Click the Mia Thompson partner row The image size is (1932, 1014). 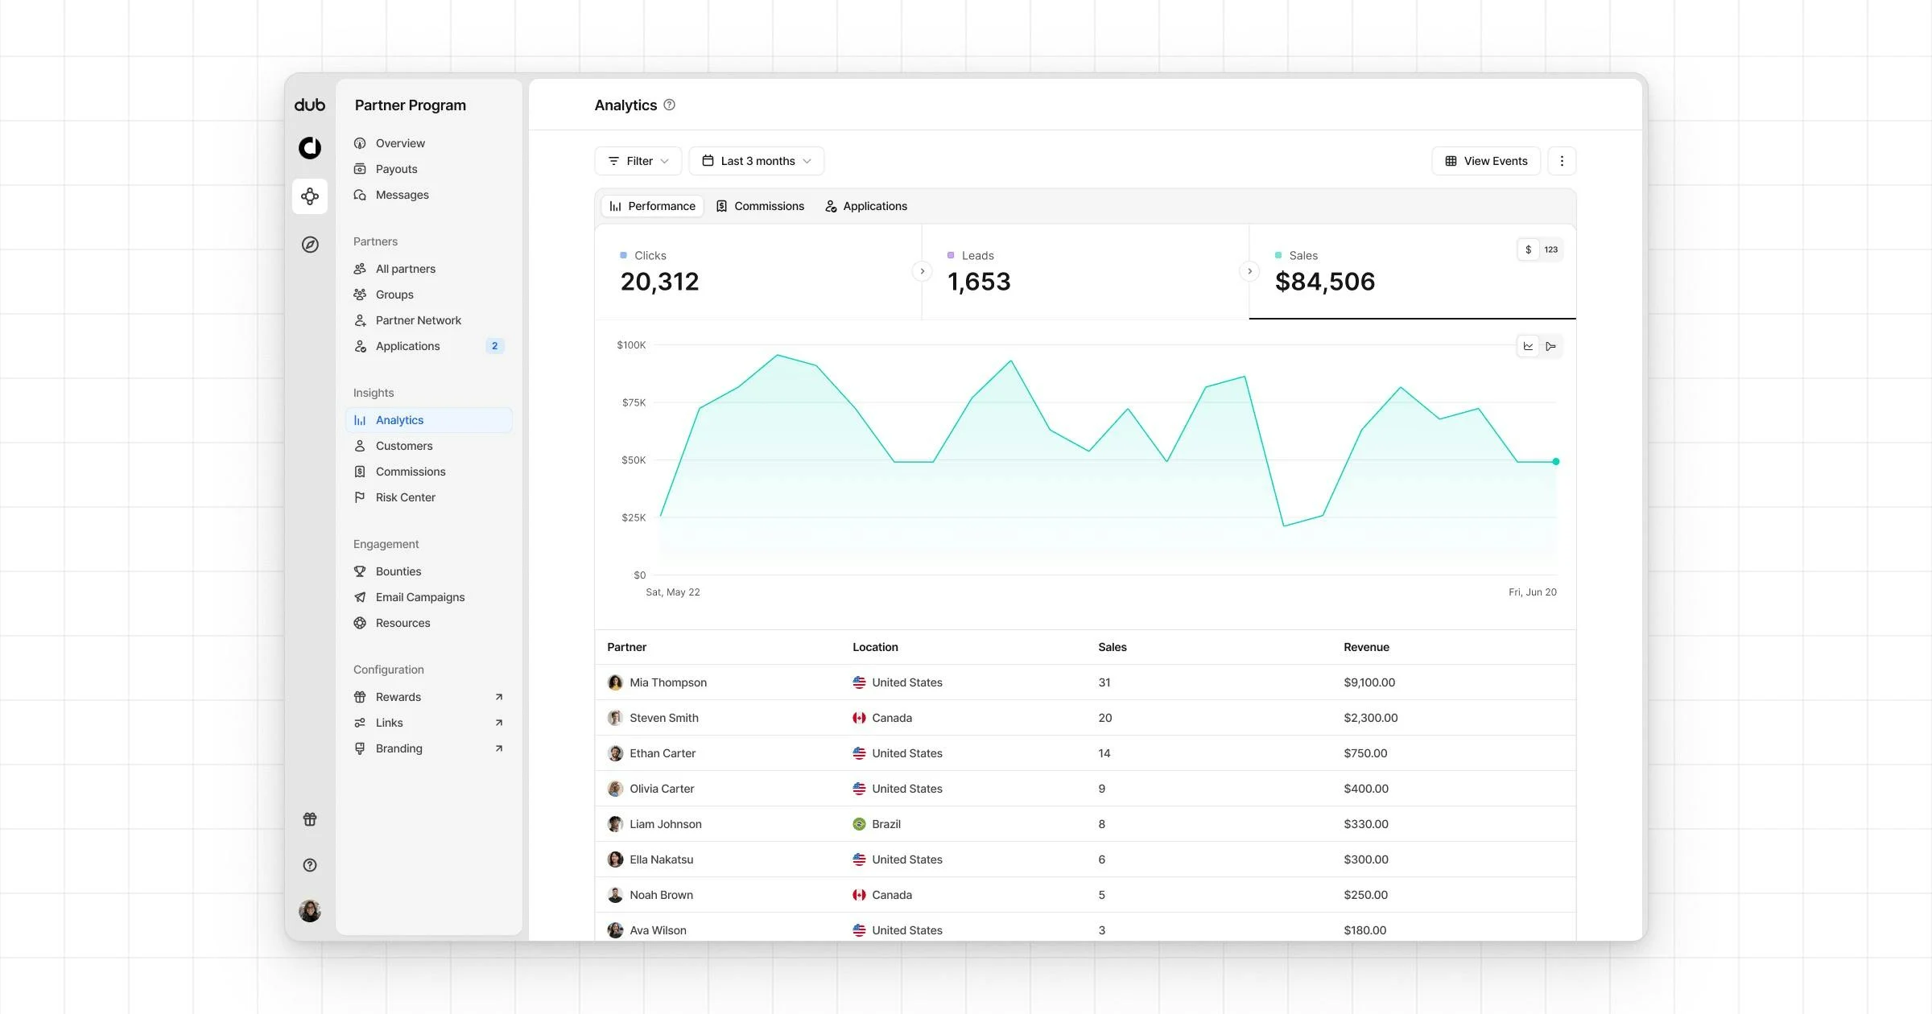point(1085,682)
